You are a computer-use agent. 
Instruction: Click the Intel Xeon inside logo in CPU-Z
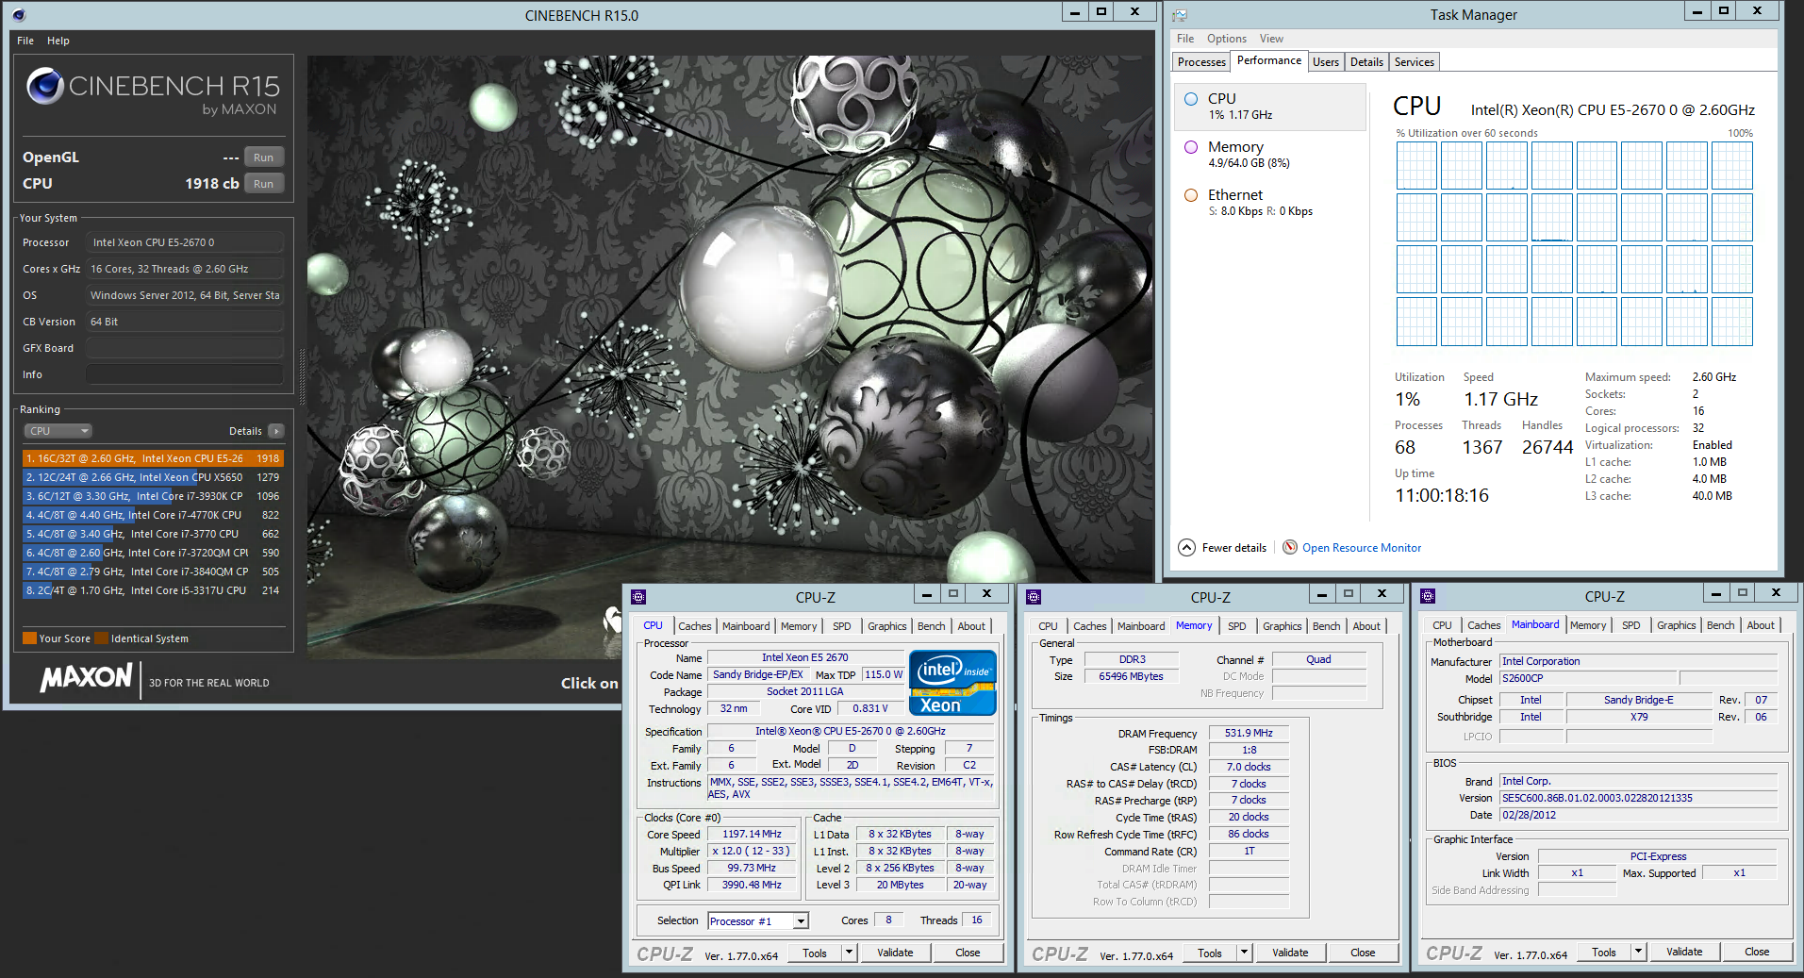(x=952, y=682)
